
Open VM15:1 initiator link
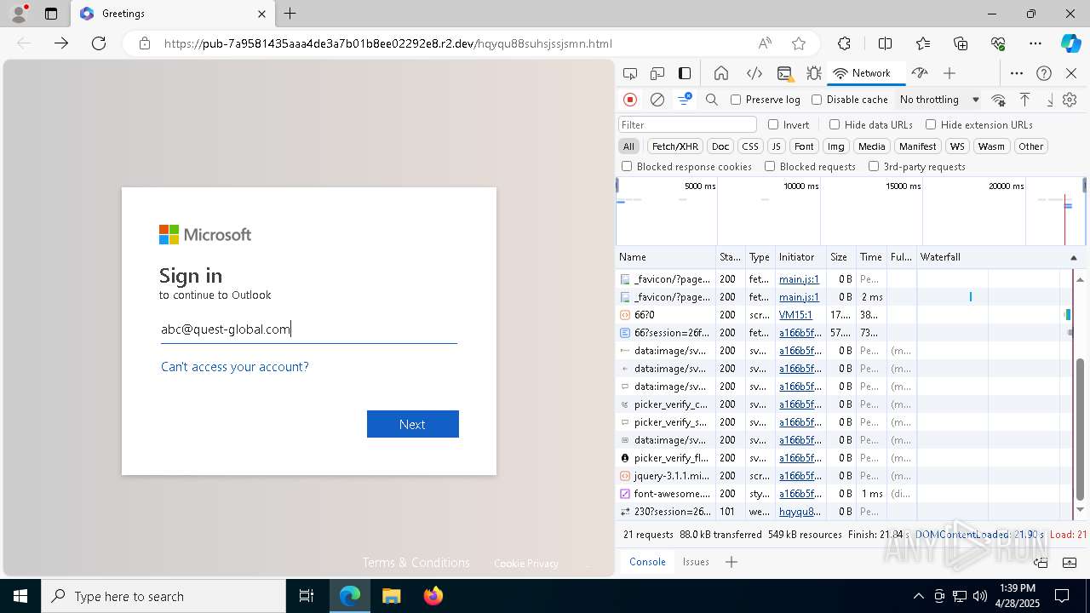(795, 315)
